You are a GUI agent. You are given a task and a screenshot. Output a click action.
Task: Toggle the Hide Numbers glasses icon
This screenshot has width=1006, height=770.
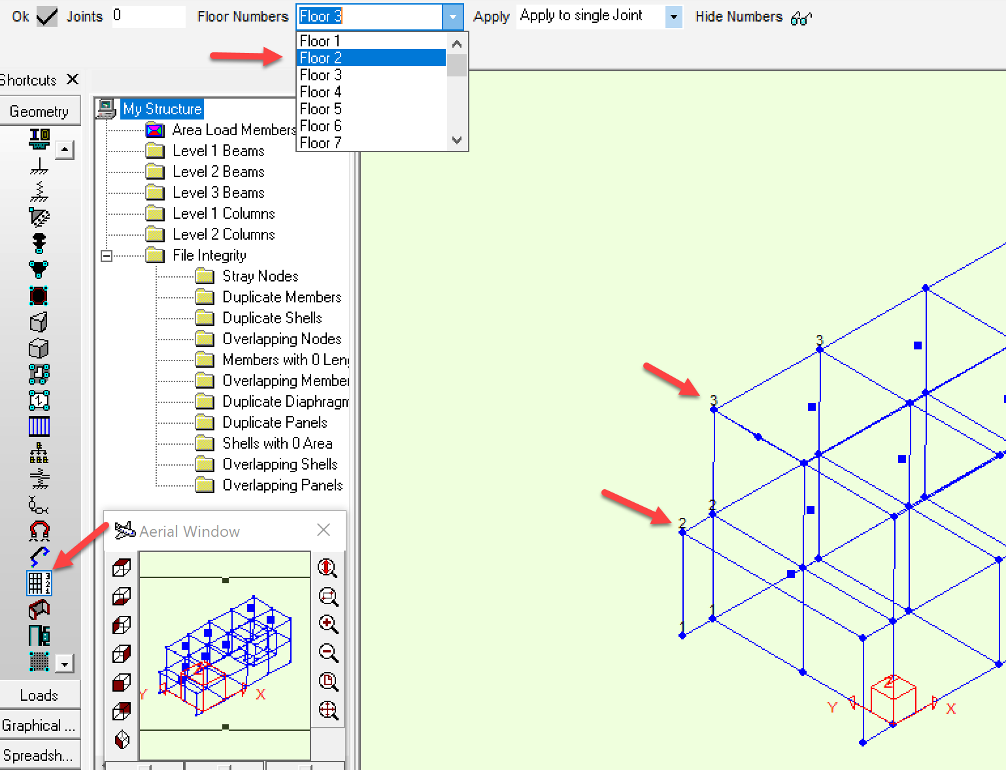tap(801, 19)
